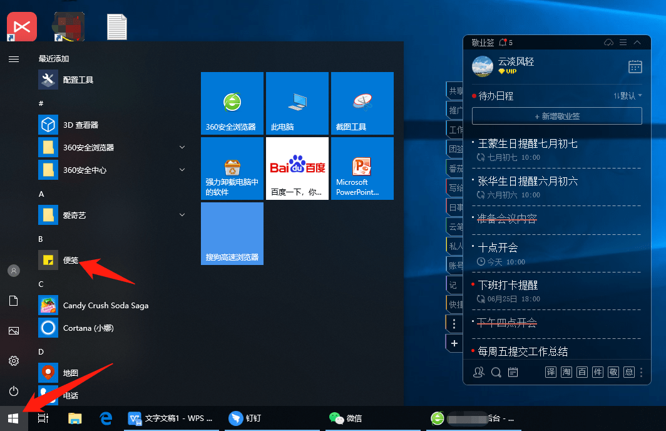Image resolution: width=666 pixels, height=431 pixels.
Task: Switch to the 文字文稿1 WPS taskbar window
Action: (171, 418)
